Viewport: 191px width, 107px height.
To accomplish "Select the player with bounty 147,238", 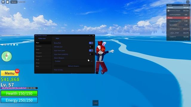I will coord(178,37).
